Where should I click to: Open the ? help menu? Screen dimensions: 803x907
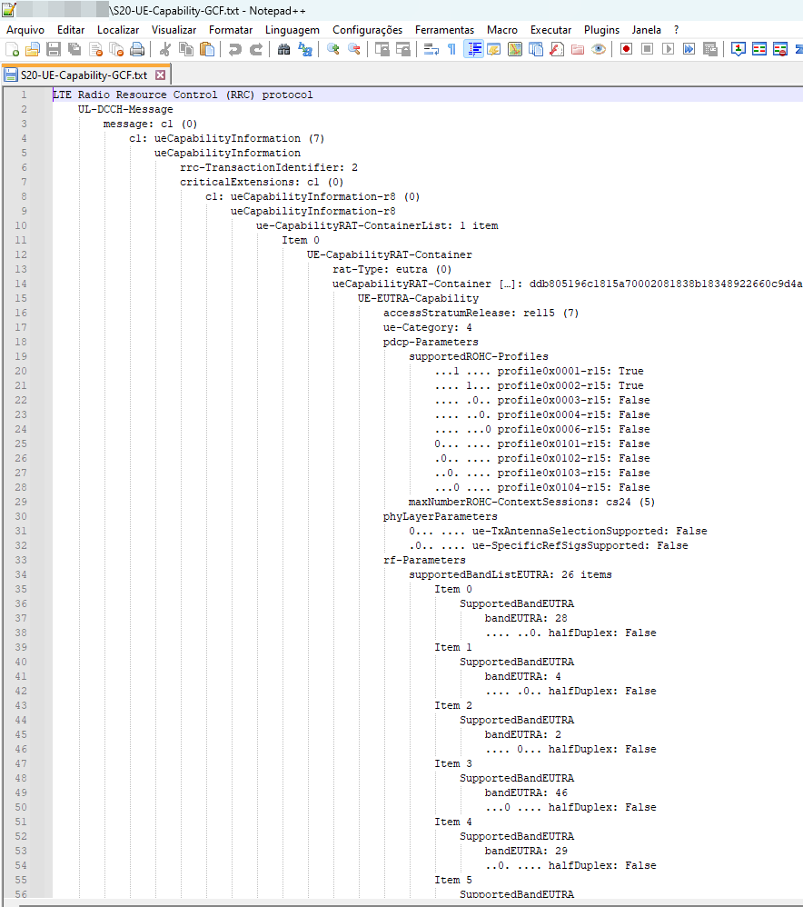click(x=677, y=30)
